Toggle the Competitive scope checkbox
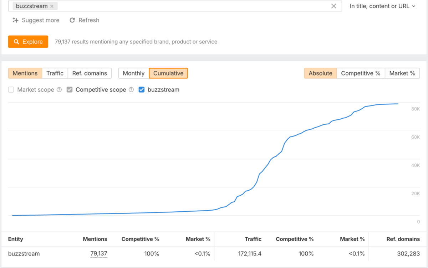The image size is (428, 268). 70,90
